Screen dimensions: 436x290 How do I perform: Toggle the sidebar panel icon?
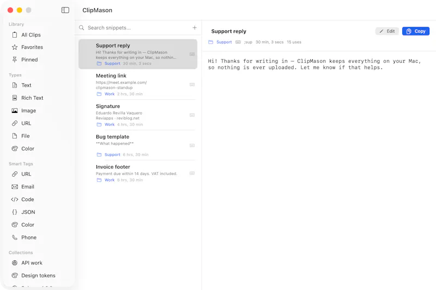(x=65, y=10)
